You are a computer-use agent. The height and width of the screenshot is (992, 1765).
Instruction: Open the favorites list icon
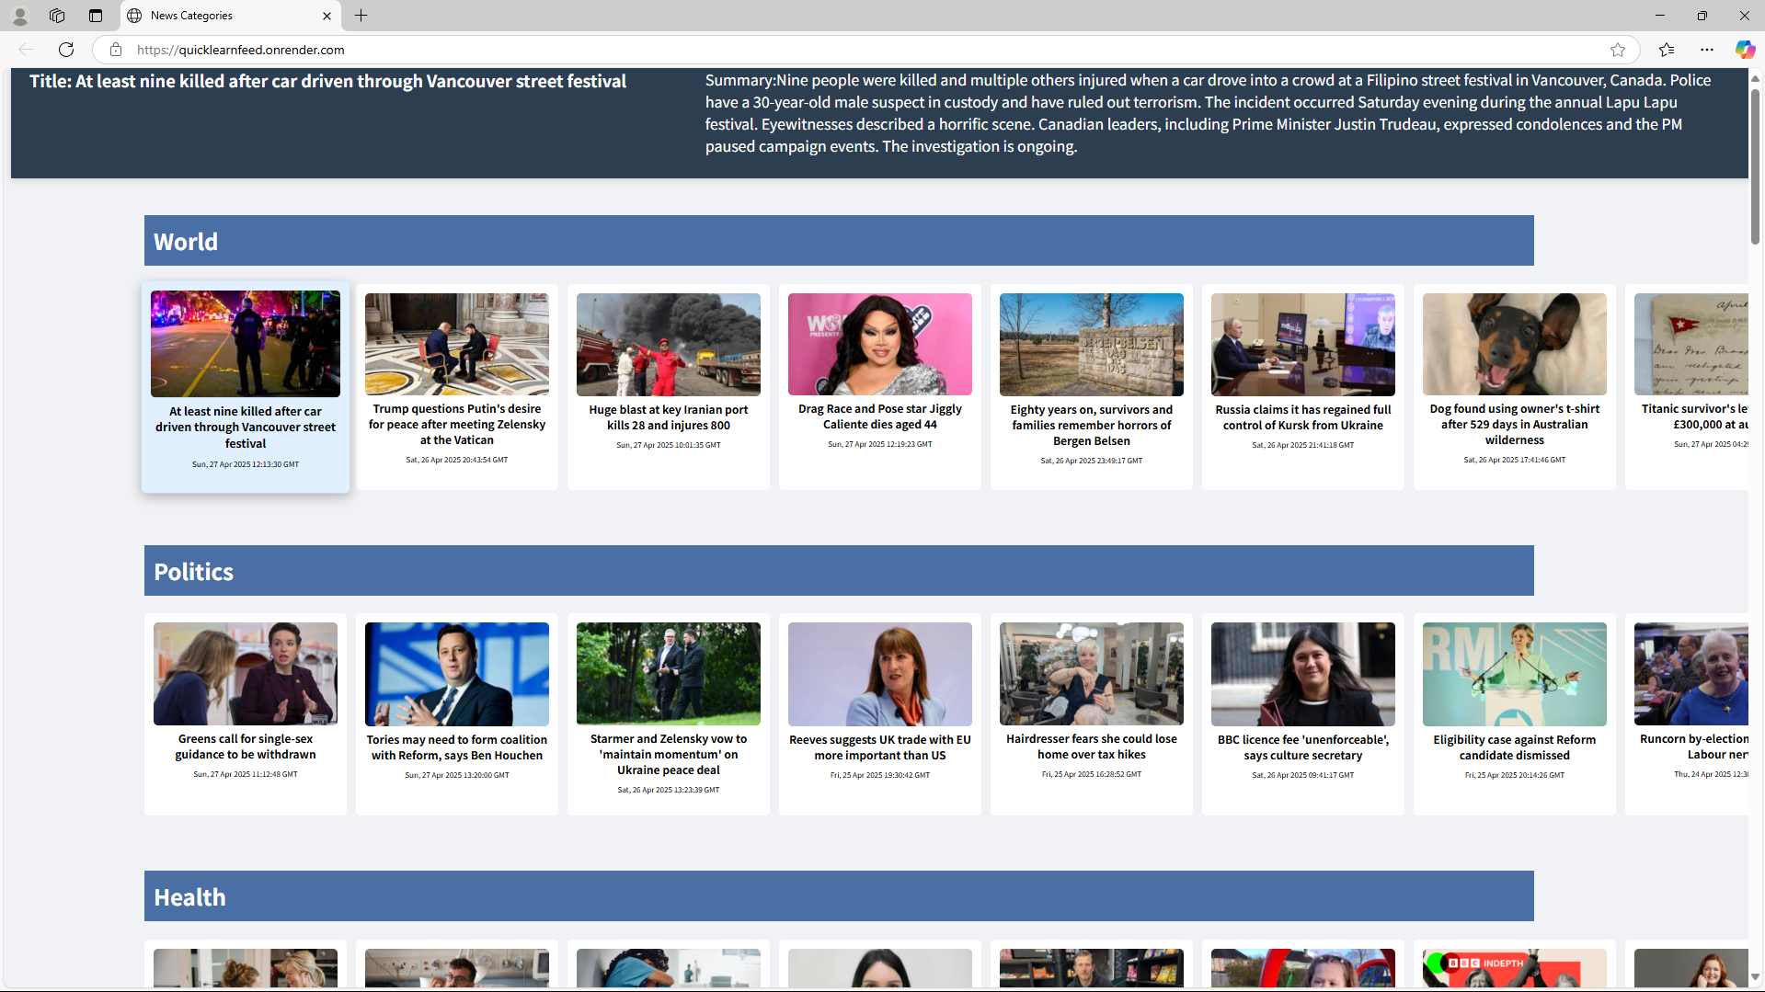(x=1667, y=50)
